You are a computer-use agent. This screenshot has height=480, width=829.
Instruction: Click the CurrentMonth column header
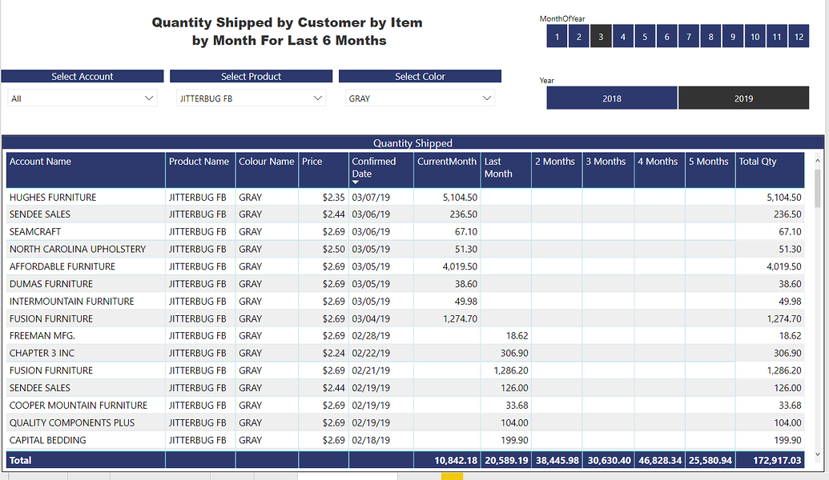pyautogui.click(x=446, y=161)
